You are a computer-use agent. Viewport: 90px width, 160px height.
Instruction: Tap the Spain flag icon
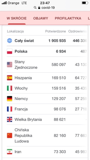pos(9,78)
